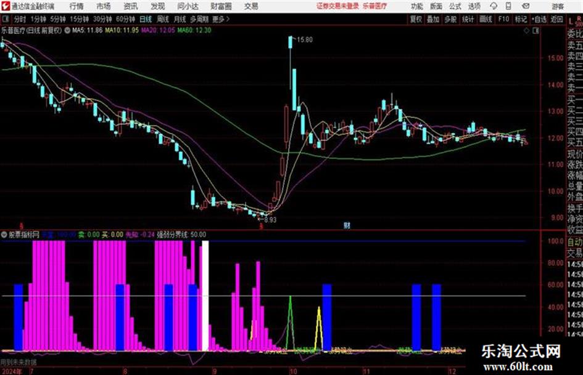
Task: Open the 资讯 menu
Action: click(131, 6)
